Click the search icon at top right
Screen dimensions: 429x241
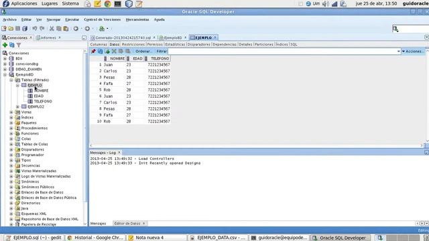[x=395, y=29]
